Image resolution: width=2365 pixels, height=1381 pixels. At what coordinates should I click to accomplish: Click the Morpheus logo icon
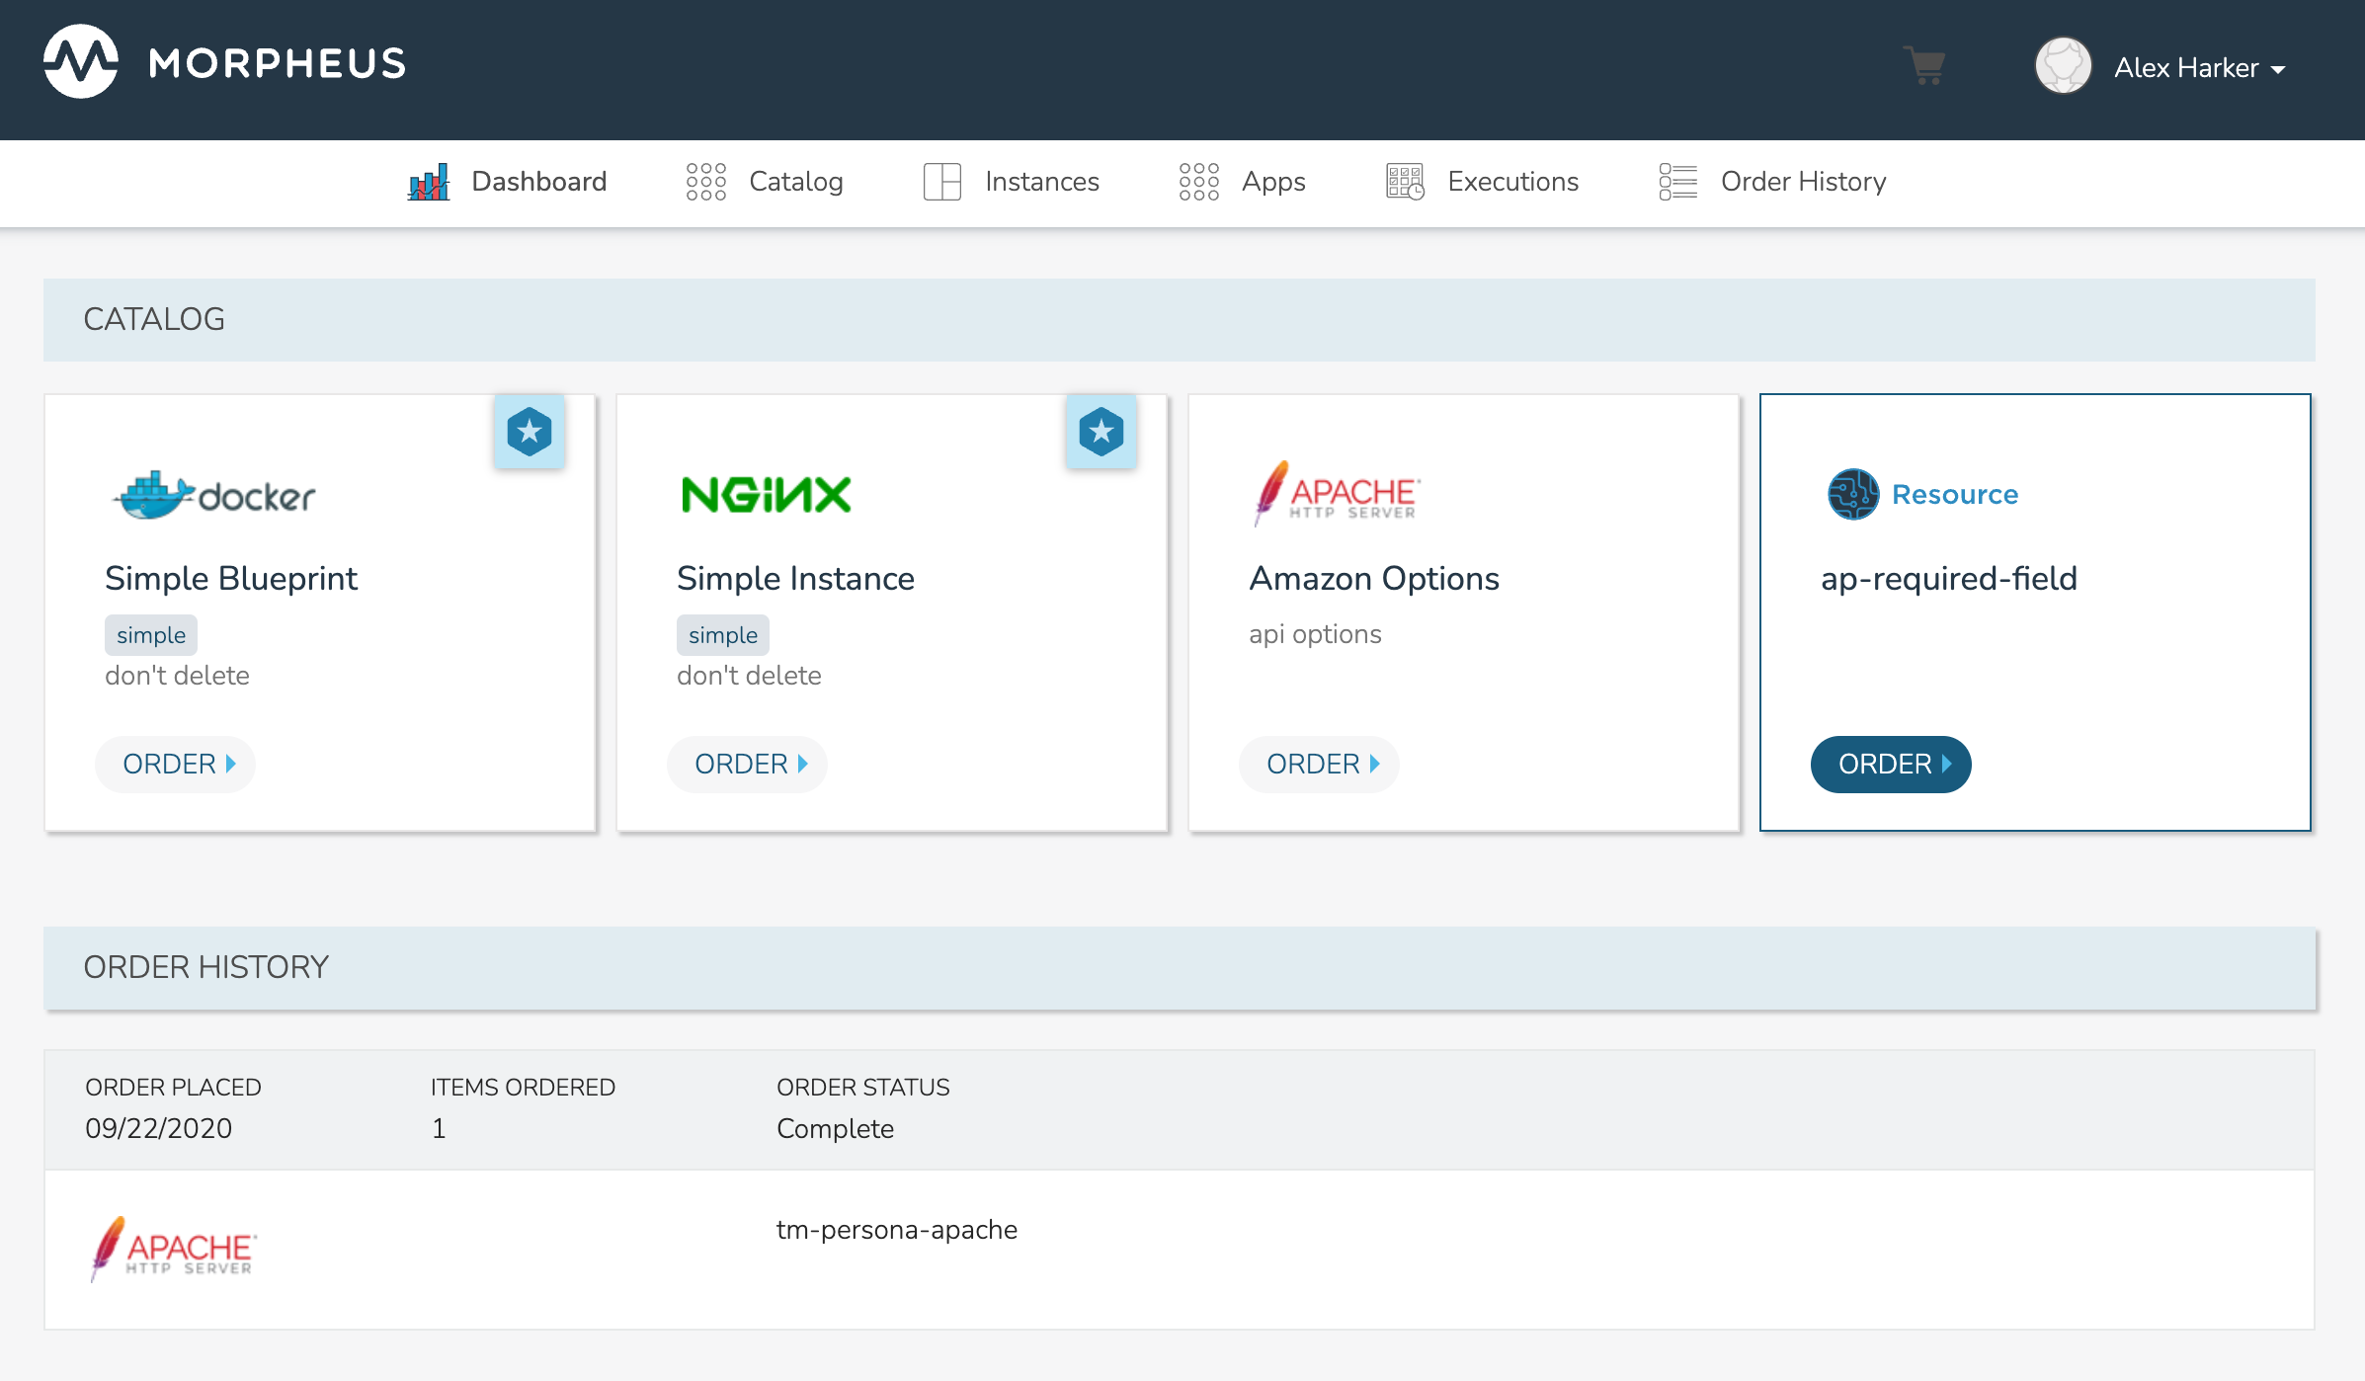[81, 62]
